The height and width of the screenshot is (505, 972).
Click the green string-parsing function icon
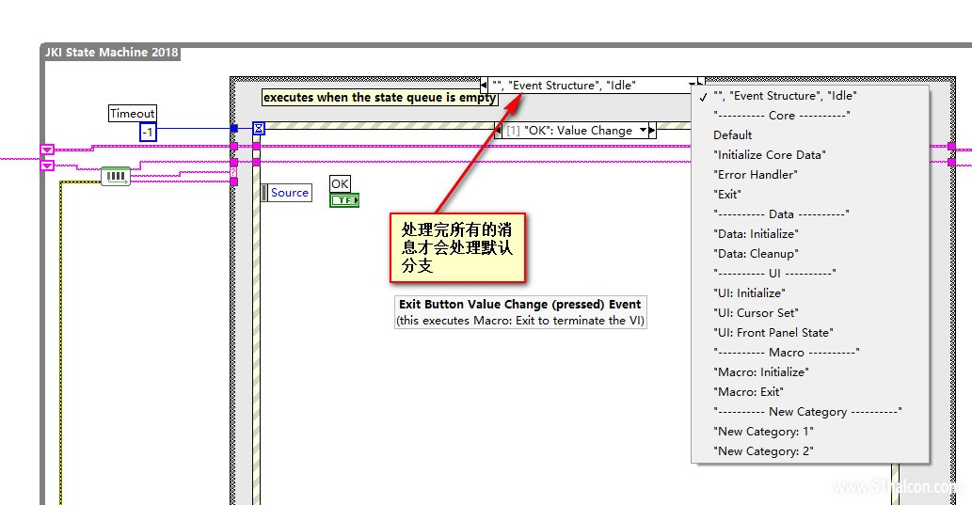[x=115, y=176]
